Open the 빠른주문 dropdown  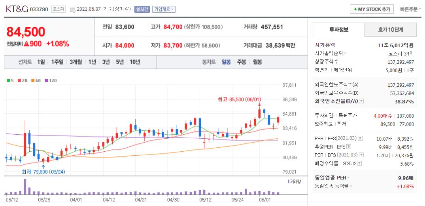click(x=410, y=9)
